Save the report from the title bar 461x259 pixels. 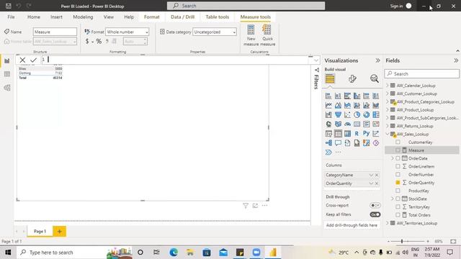pyautogui.click(x=9, y=6)
